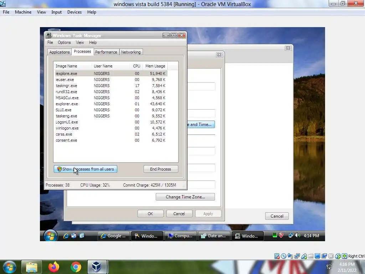
Task: Select the explorer.exe process row
Action: pos(111,104)
